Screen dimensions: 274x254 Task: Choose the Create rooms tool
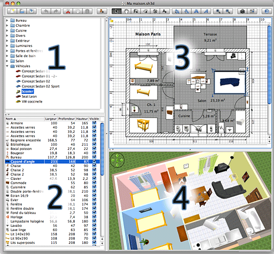[146, 11]
